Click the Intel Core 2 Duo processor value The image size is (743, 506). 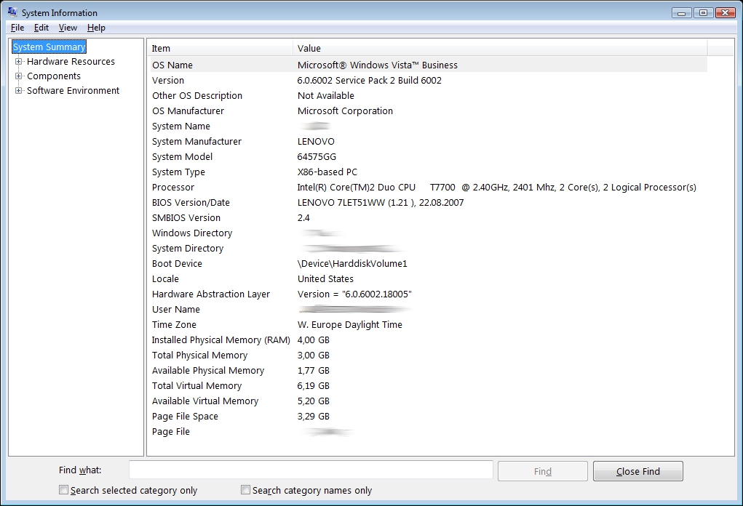496,188
